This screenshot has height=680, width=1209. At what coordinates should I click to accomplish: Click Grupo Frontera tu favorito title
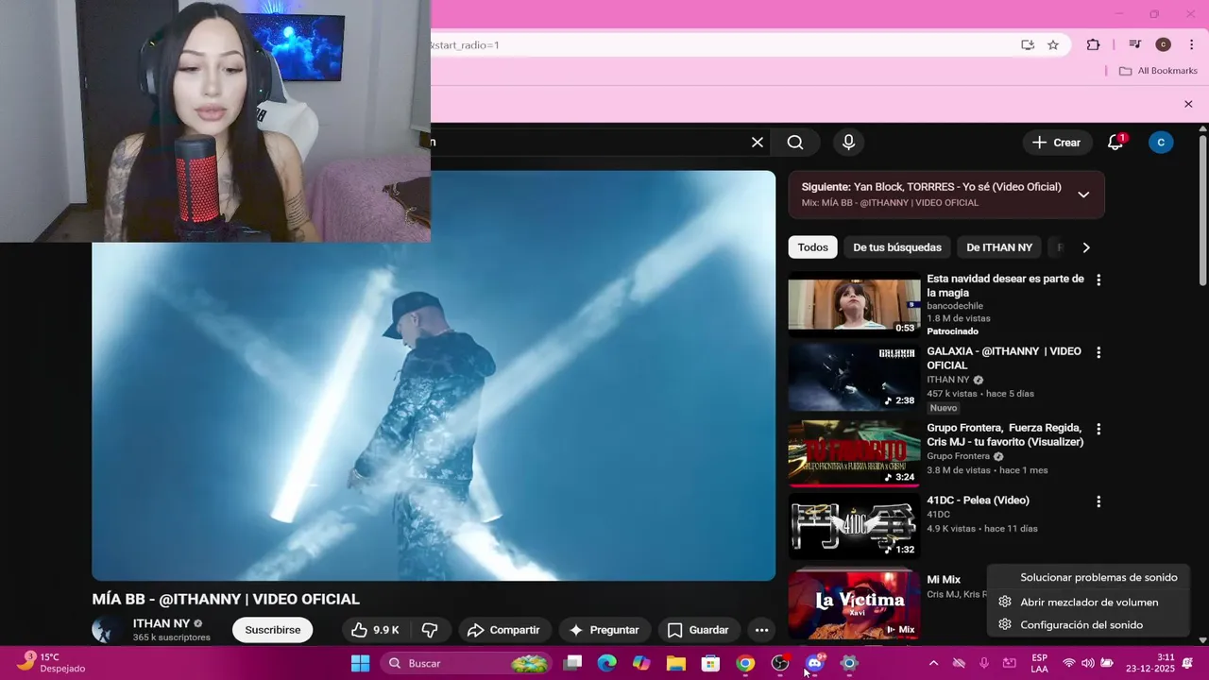point(1005,434)
